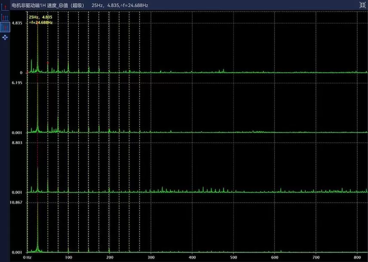Click the 0 Hz axis origin label
Image resolution: width=368 pixels, height=262 pixels.
point(27,257)
